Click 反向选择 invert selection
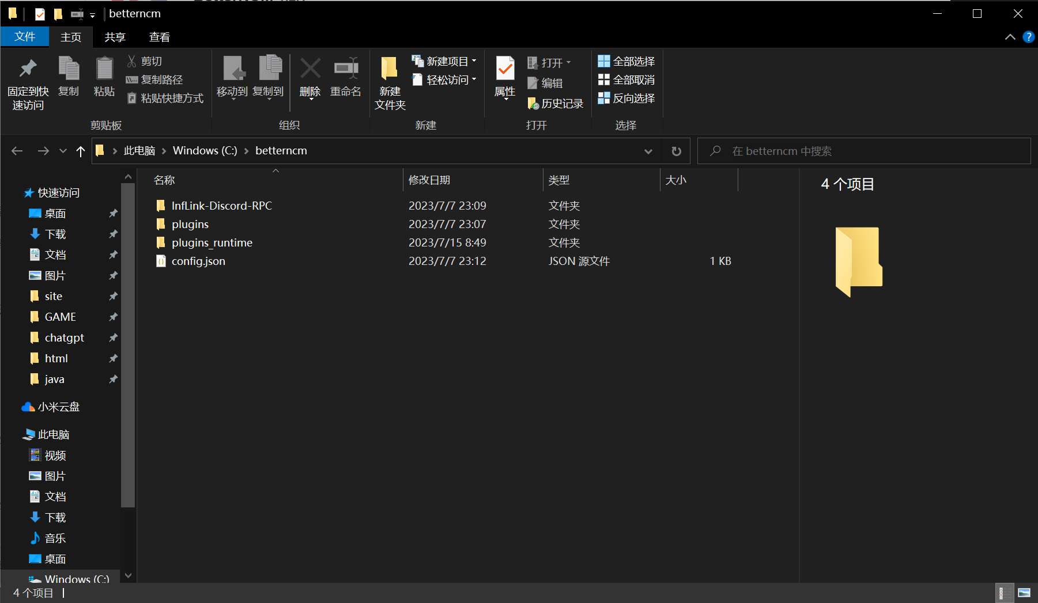 (x=626, y=98)
